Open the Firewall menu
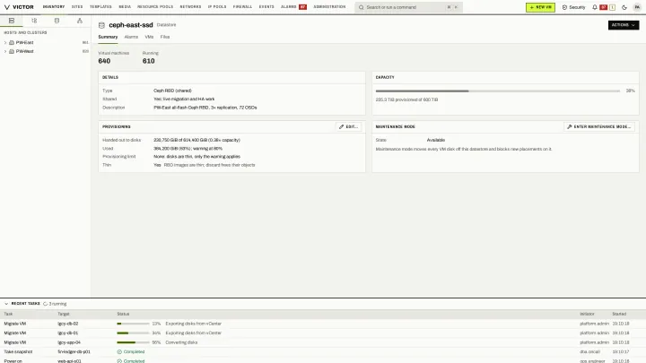This screenshot has width=646, height=363. (x=242, y=7)
